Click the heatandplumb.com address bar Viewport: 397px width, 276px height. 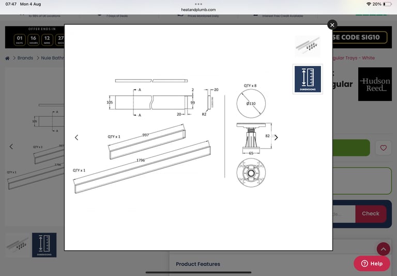(198, 10)
